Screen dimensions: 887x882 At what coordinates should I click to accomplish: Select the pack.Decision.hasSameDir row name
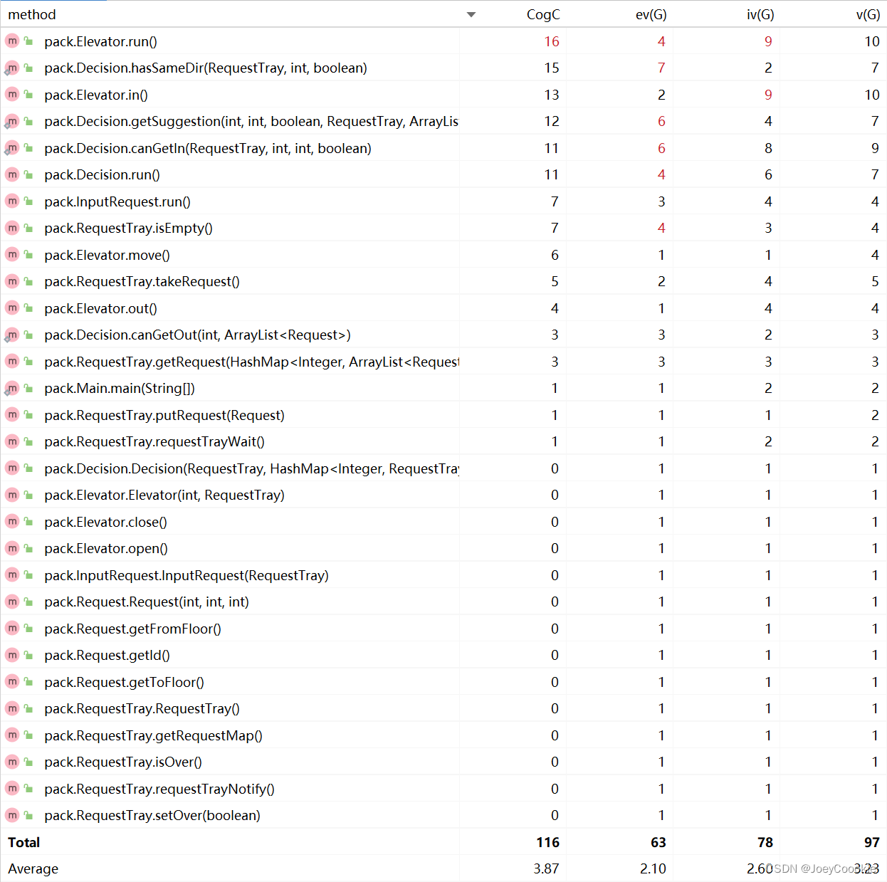tap(206, 68)
